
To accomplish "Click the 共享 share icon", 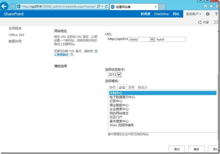I will point(204,22).
